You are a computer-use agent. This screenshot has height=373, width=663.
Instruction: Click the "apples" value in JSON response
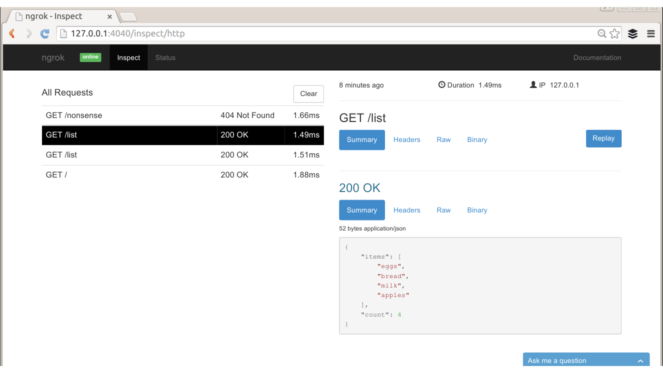click(393, 295)
